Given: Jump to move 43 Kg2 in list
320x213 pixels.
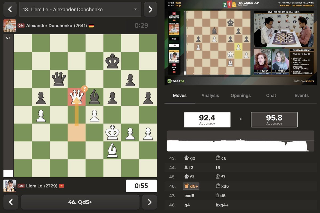Looking at the screenshot, I should pos(190,158).
